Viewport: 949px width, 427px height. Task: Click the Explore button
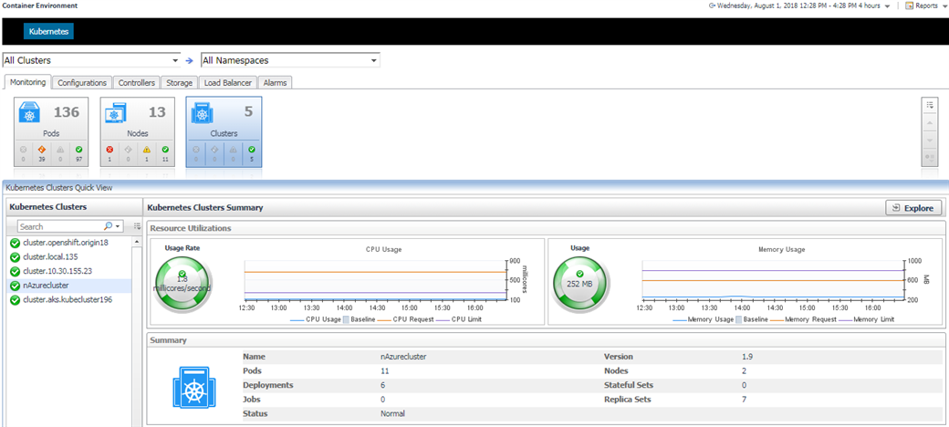point(913,208)
